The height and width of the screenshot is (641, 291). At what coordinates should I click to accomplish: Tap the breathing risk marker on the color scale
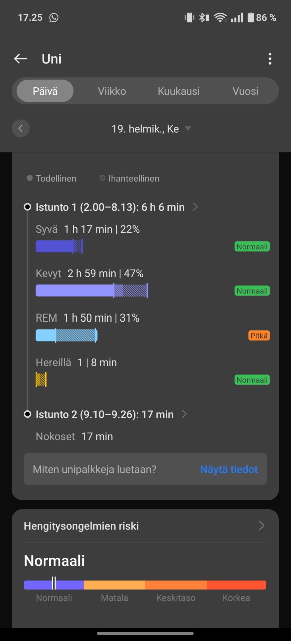(x=54, y=583)
